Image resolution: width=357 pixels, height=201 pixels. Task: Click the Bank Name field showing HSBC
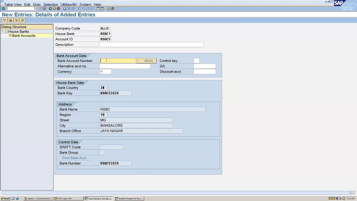153,109
